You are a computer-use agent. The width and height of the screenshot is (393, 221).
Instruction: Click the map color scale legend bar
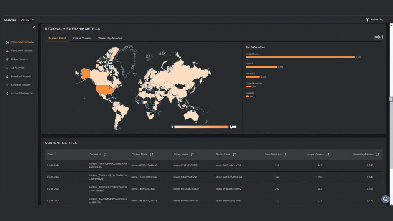(x=201, y=127)
